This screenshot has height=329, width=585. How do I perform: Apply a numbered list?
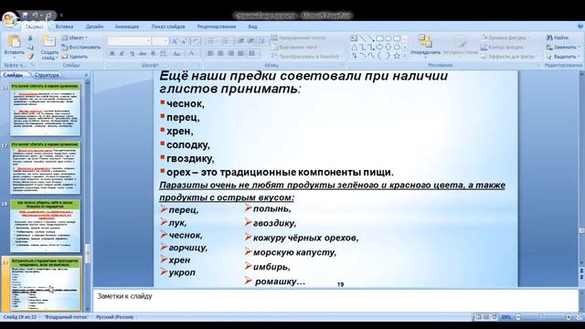[225, 41]
